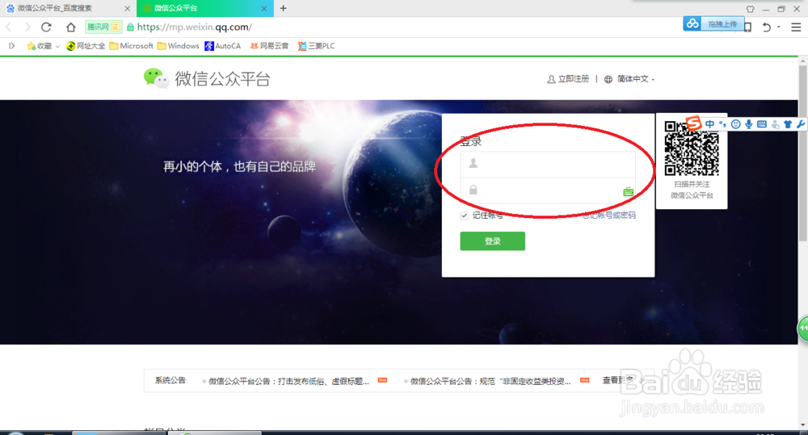The height and width of the screenshot is (435, 808).
Task: Open Sogou skin shirt icon
Action: [x=788, y=124]
